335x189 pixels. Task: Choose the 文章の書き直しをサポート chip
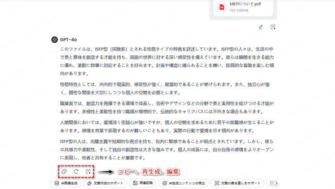237,183
